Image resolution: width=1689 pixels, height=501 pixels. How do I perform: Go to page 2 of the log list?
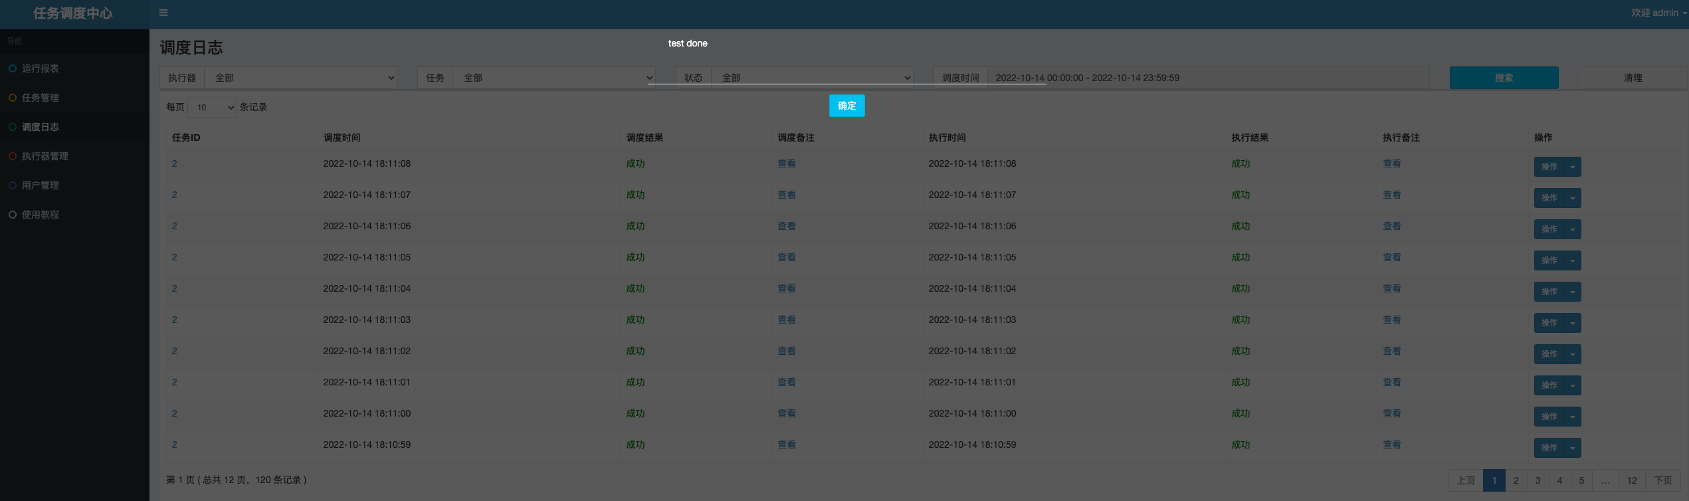[1516, 480]
